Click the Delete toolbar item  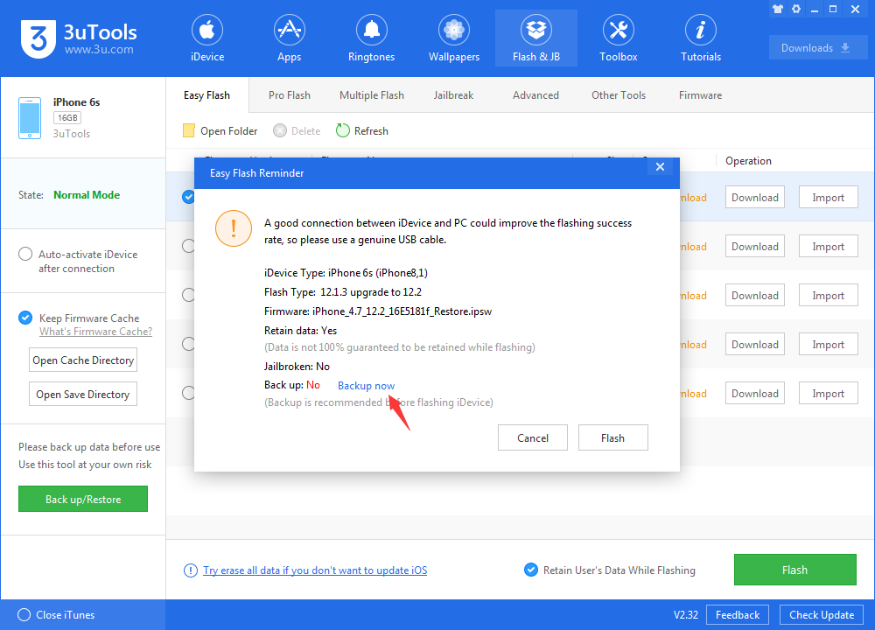coord(297,130)
